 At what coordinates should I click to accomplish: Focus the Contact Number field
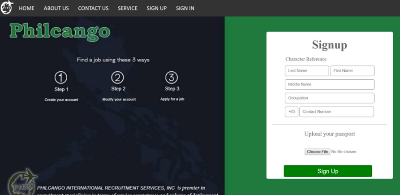click(337, 112)
